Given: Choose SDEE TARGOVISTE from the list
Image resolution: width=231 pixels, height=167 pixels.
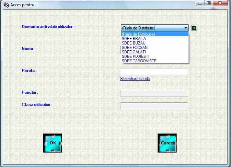Looking at the screenshot, I should tap(155, 61).
